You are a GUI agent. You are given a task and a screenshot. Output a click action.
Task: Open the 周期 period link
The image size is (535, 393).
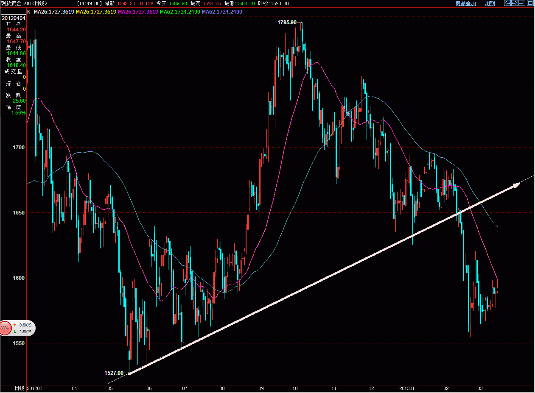(490, 3)
